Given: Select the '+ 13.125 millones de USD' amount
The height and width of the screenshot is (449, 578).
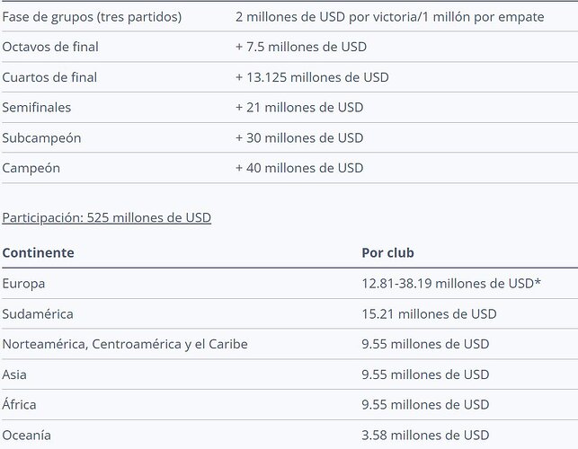Looking at the screenshot, I should pyautogui.click(x=312, y=77).
